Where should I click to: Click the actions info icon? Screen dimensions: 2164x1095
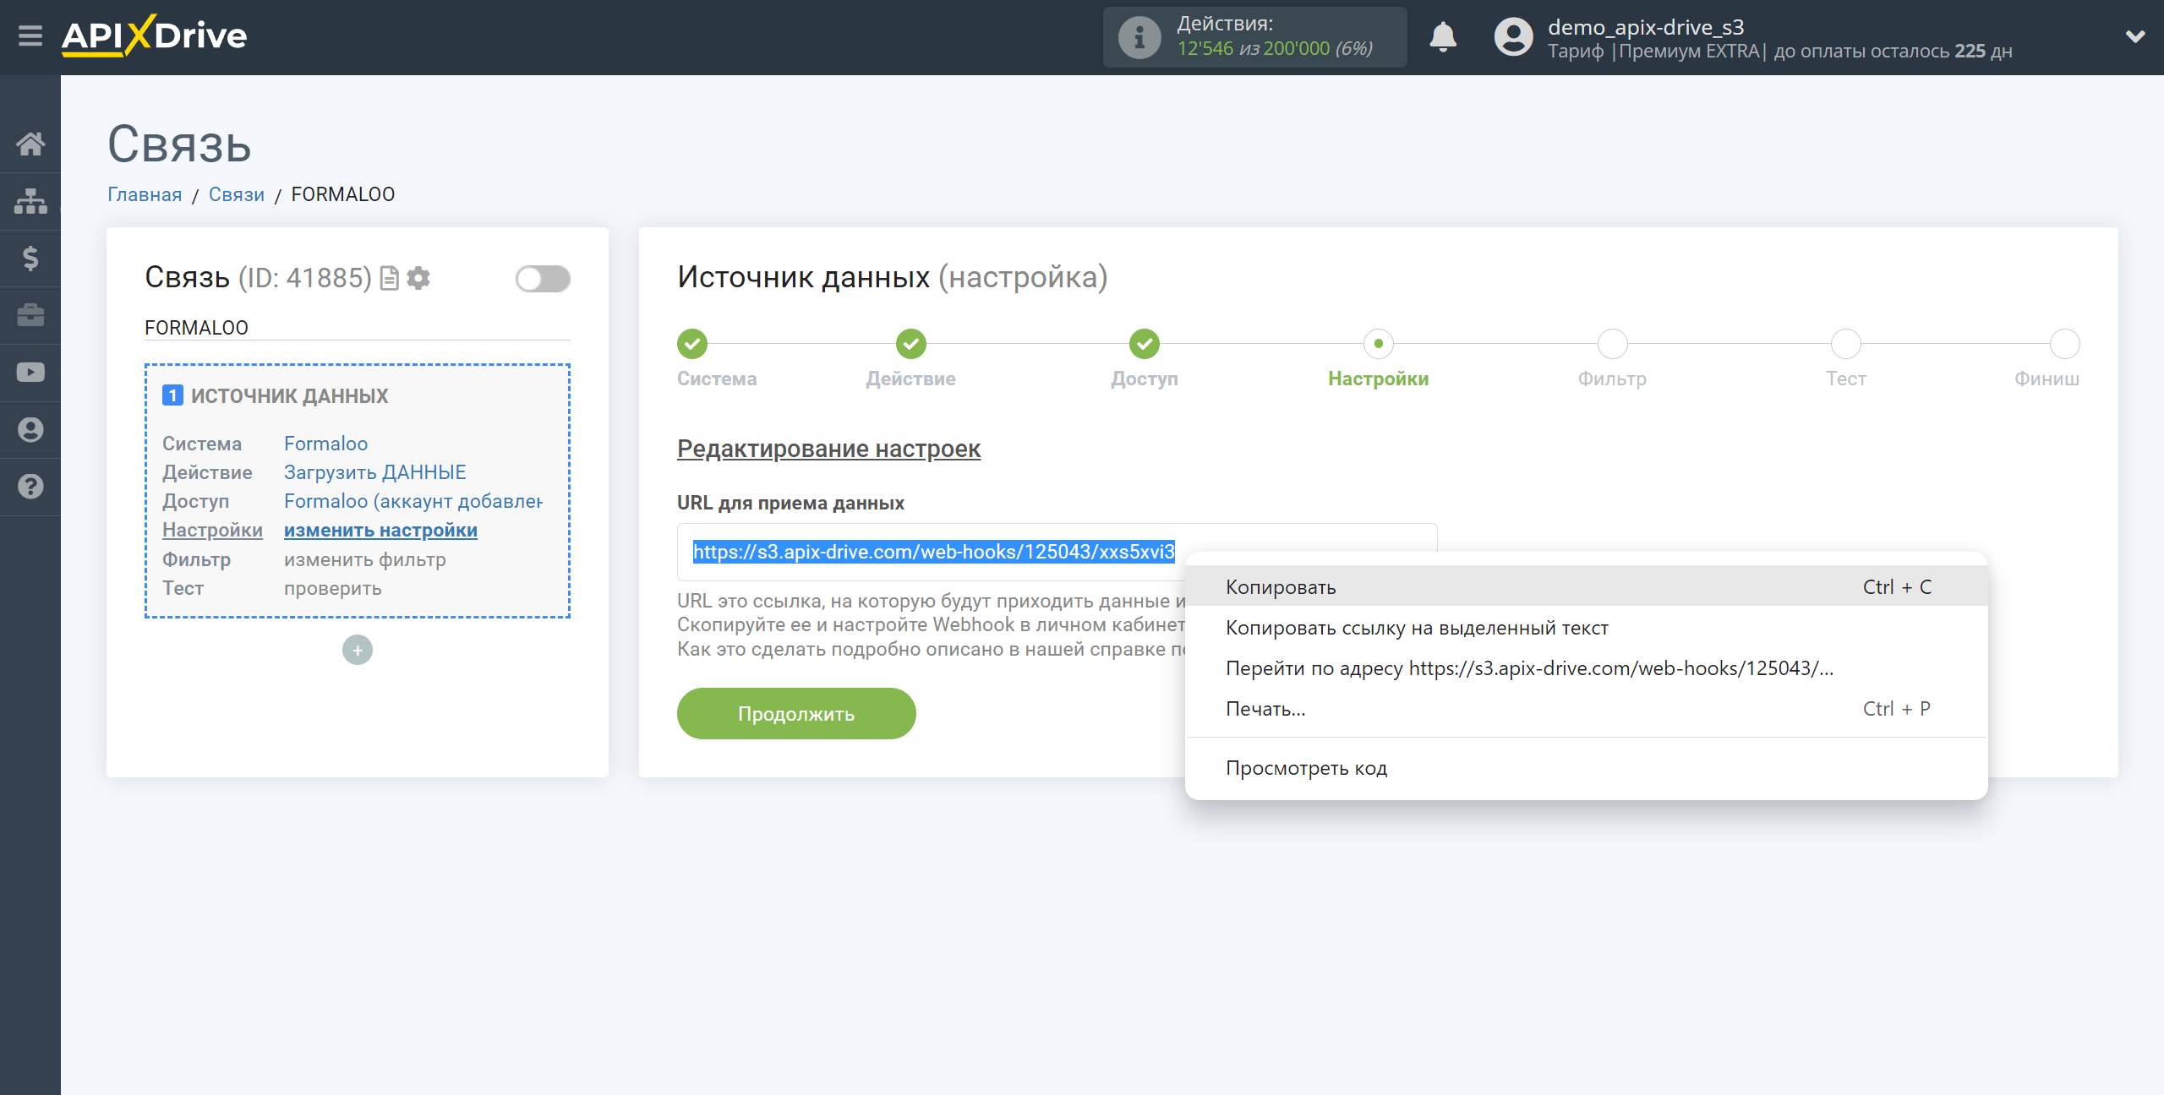[x=1139, y=37]
